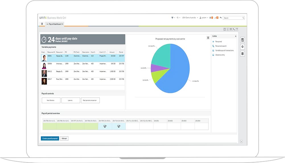Select employee photo for resource 50006
Screen dimensions: 285x163
point(44,66)
